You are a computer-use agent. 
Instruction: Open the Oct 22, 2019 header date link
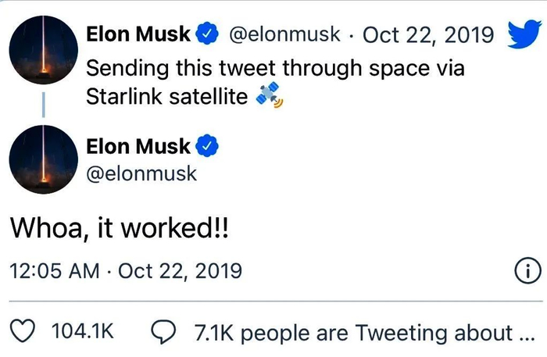(x=428, y=34)
